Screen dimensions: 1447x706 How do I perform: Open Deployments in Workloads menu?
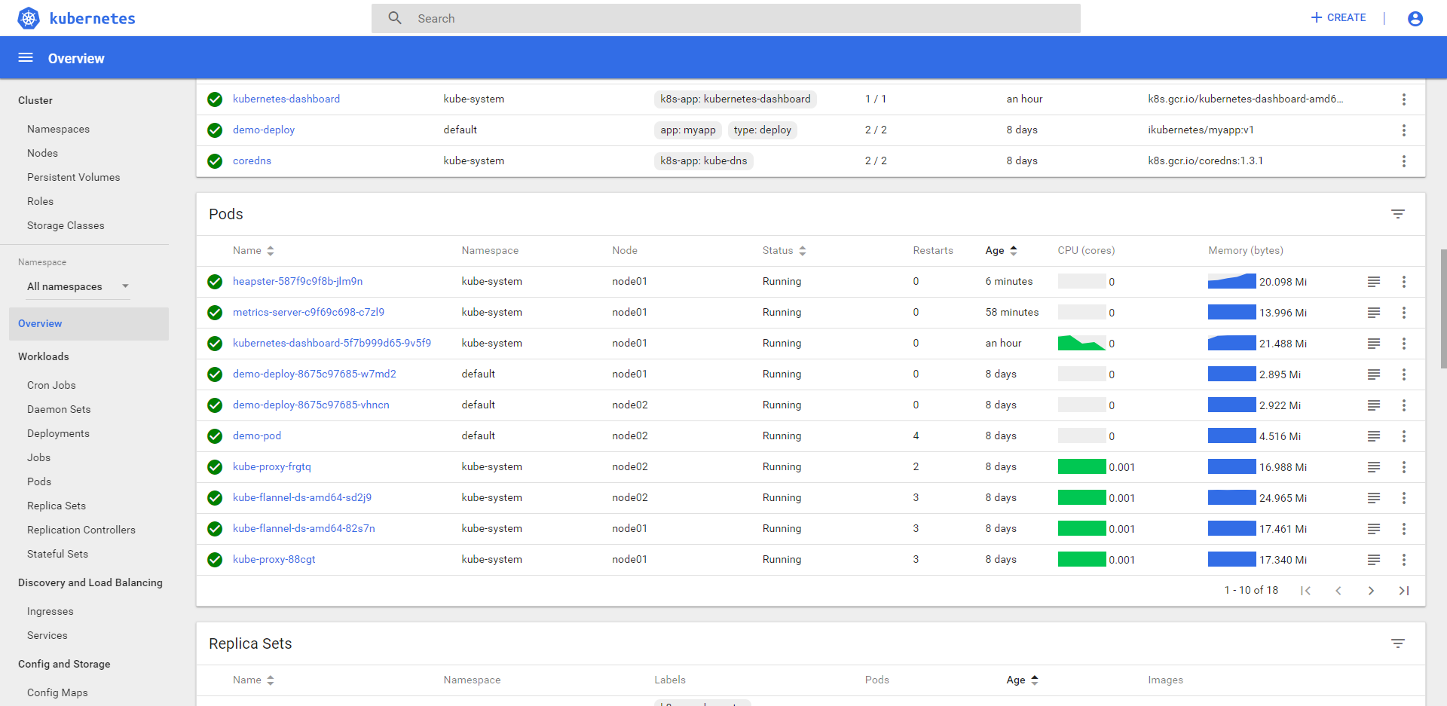click(58, 433)
